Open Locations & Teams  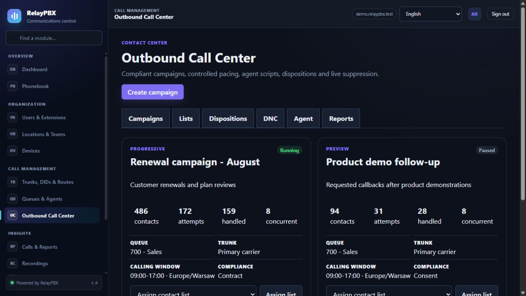(52, 134)
